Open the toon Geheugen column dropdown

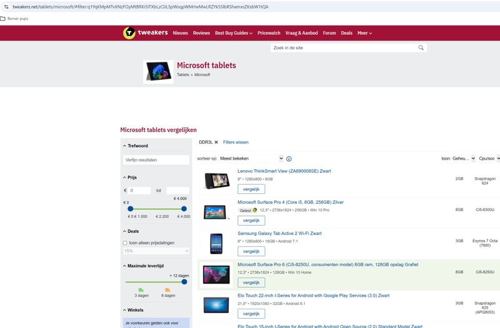tap(463, 158)
